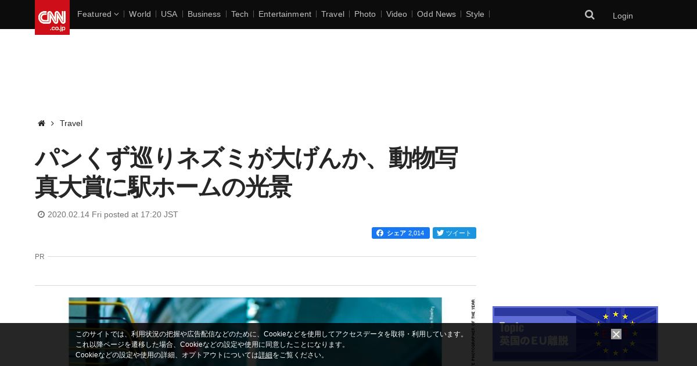Open the 詳細 link in cookie notice
This screenshot has width=697, height=366.
click(265, 355)
